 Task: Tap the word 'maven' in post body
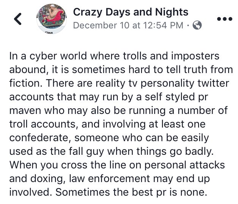click(x=25, y=111)
